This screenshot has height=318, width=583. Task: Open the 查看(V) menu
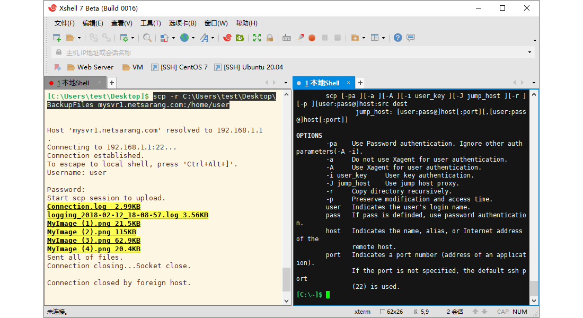[121, 23]
